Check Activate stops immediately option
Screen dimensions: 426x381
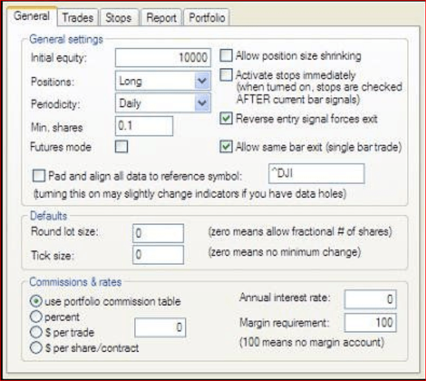(x=226, y=76)
